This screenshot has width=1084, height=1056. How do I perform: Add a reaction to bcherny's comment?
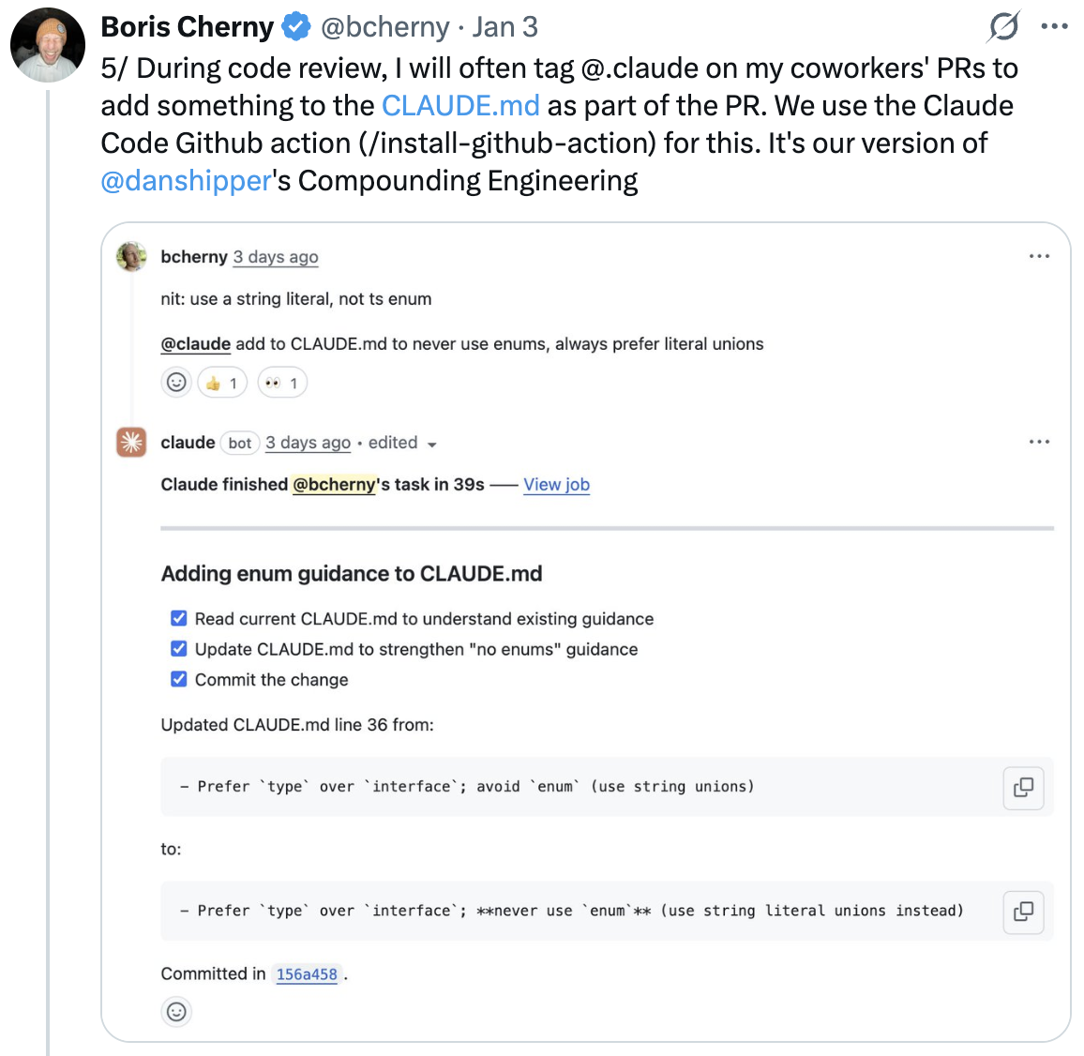[x=176, y=382]
